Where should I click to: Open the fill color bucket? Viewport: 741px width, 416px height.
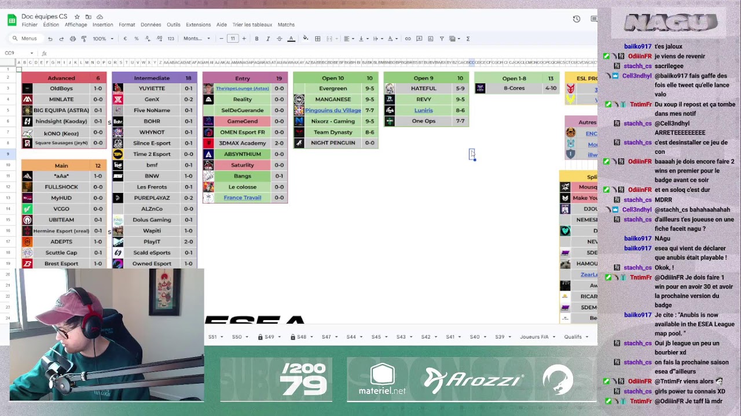point(306,39)
